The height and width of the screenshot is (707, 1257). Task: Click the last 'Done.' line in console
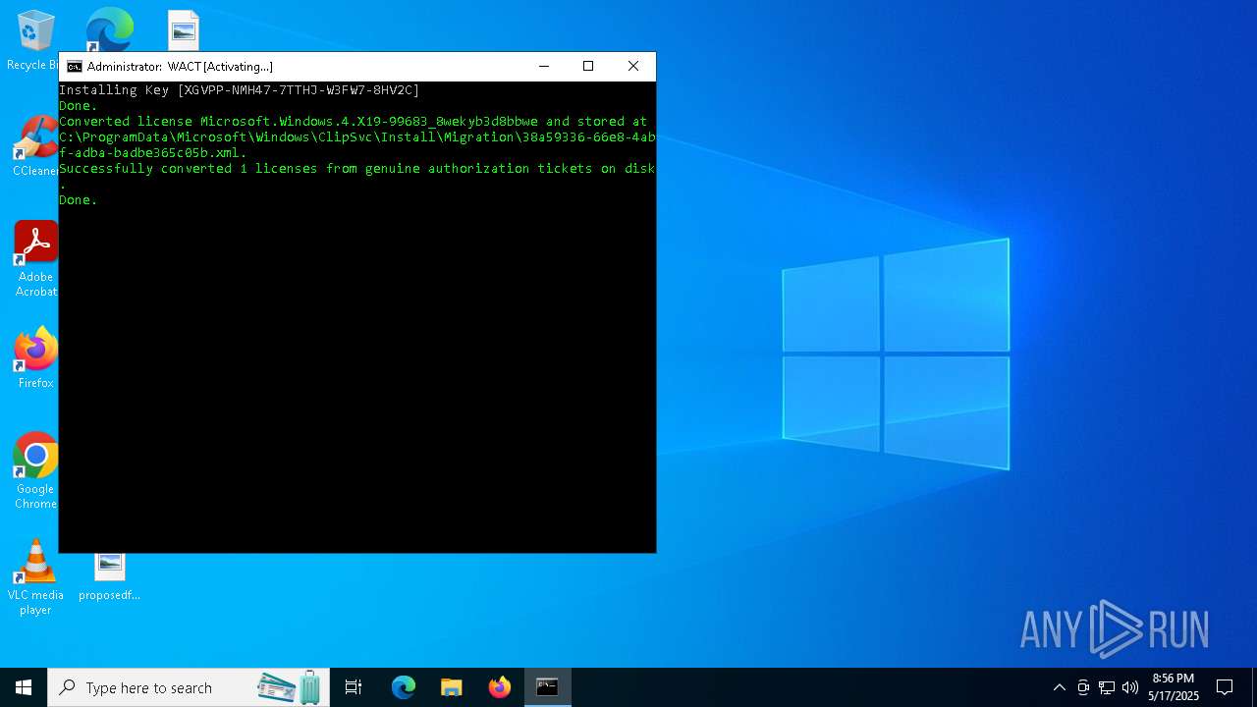point(79,199)
